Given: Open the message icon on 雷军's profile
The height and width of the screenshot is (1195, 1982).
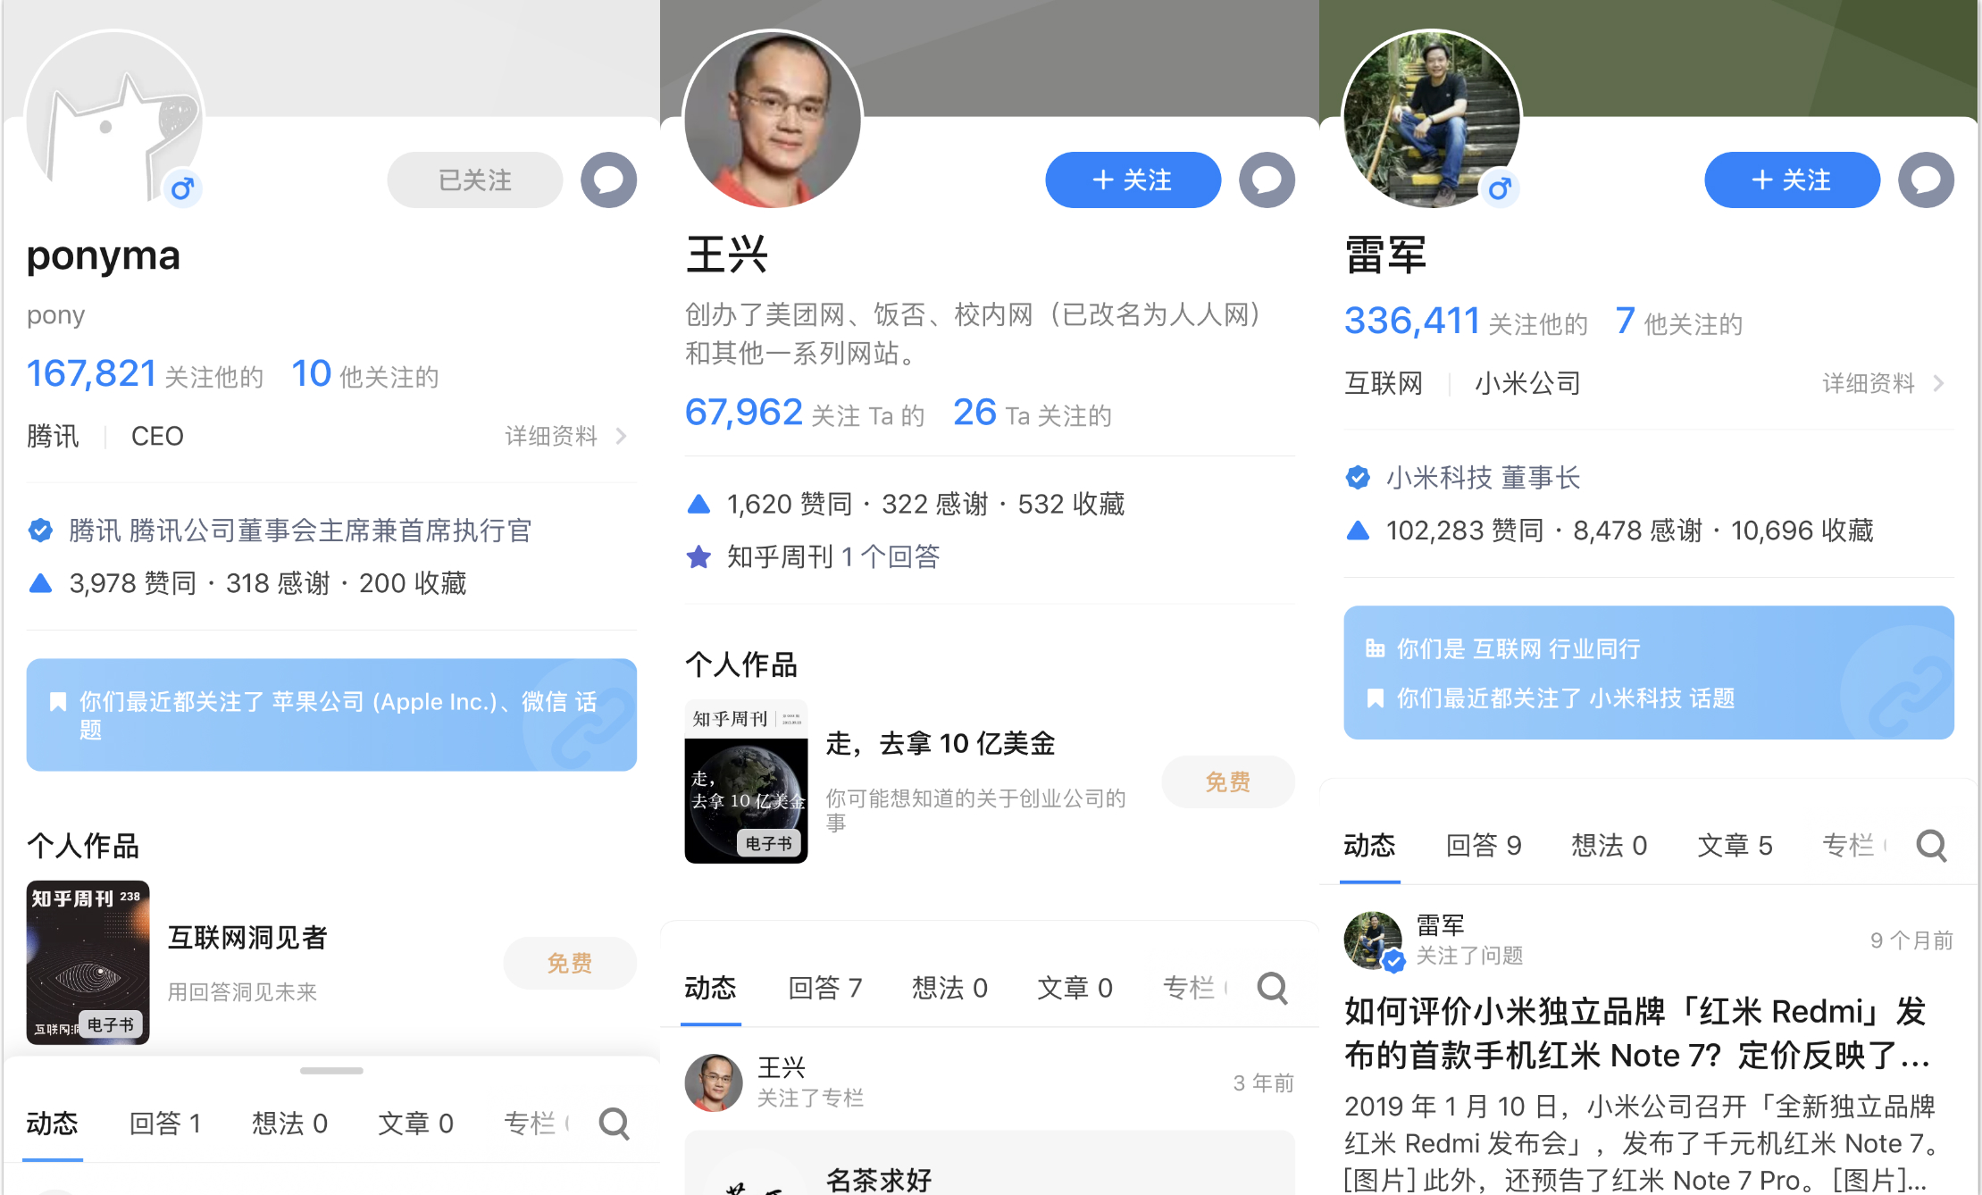Looking at the screenshot, I should click(x=1926, y=180).
